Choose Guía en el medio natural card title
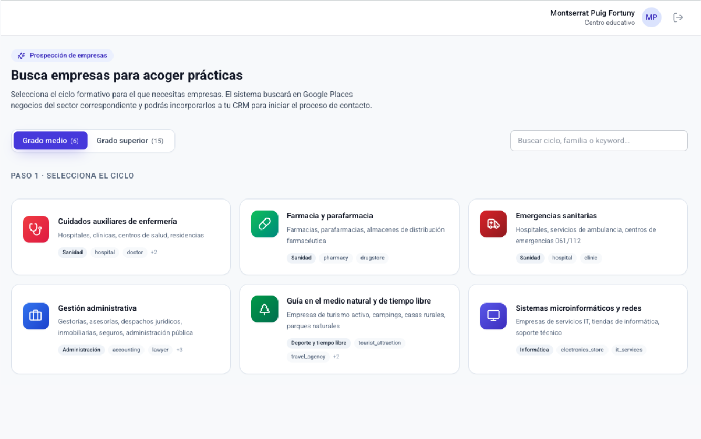 coord(359,301)
